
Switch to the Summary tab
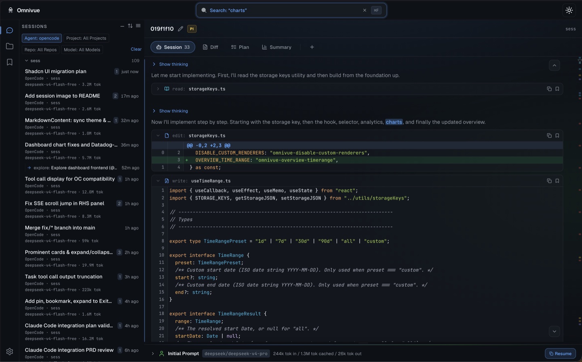click(276, 47)
